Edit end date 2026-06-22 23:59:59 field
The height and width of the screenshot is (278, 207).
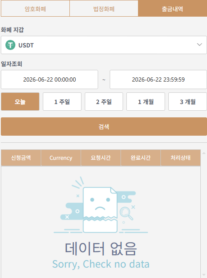pos(158,79)
